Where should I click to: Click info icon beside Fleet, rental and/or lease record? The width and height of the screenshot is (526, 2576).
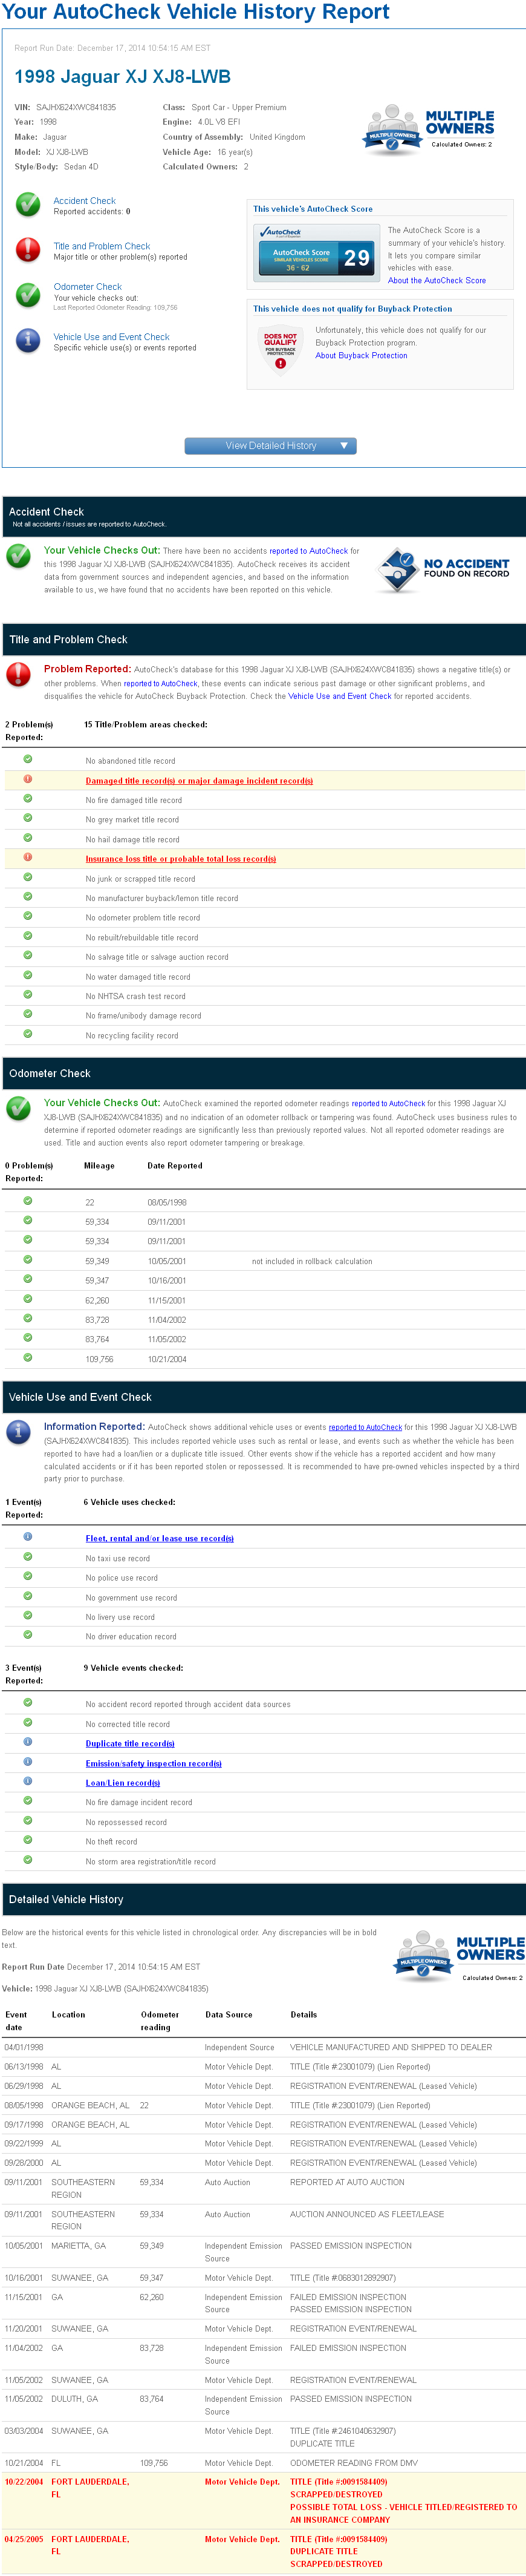click(28, 1536)
